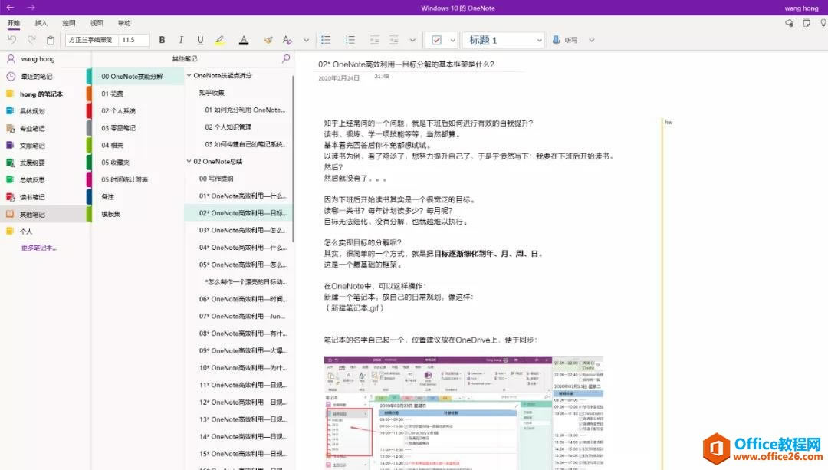Click the Clear Formatting icon
Screen dimensions: 828x470
click(287, 40)
